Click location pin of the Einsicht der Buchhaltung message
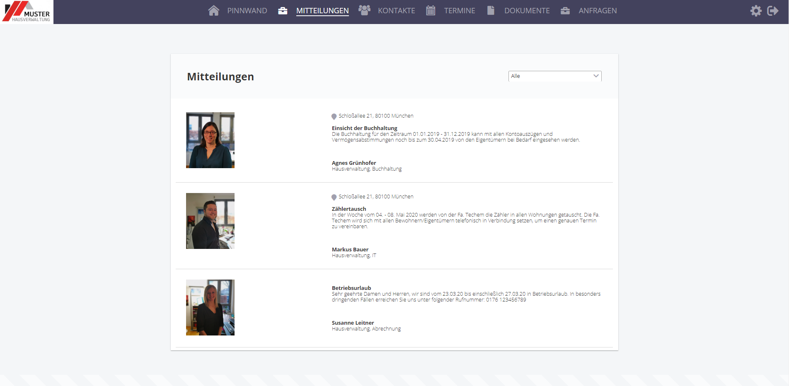This screenshot has height=386, width=789. tap(334, 116)
